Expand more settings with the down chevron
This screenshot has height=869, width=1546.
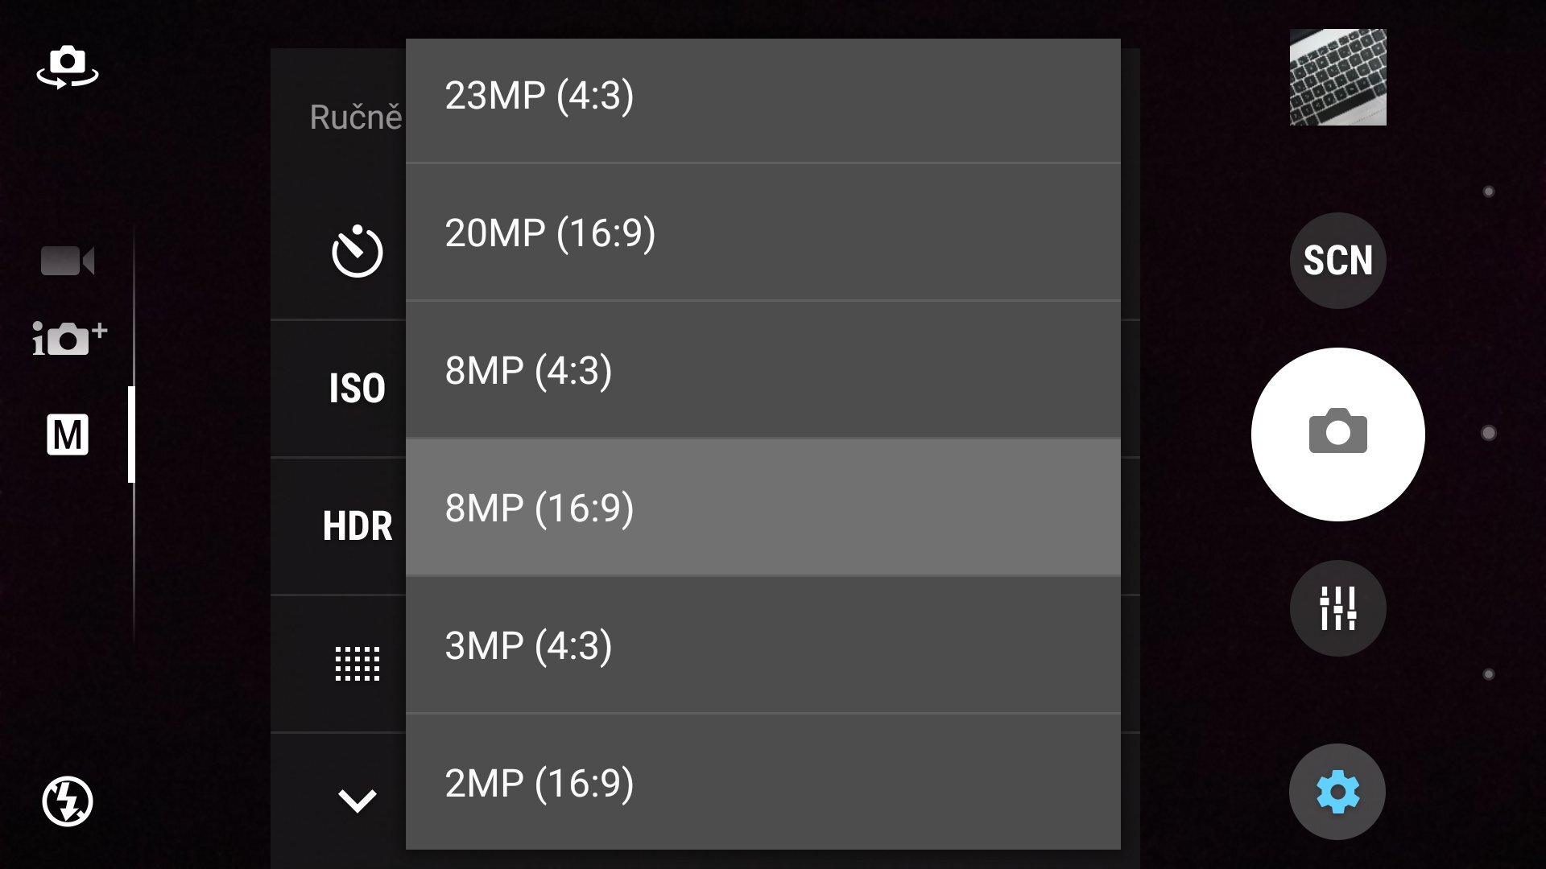tap(357, 801)
